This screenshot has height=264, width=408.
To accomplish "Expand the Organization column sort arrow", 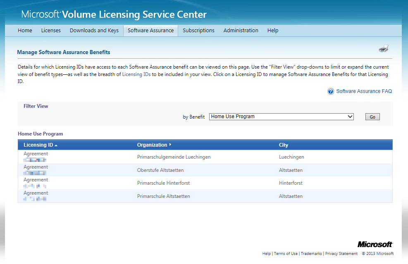I will click(x=170, y=145).
